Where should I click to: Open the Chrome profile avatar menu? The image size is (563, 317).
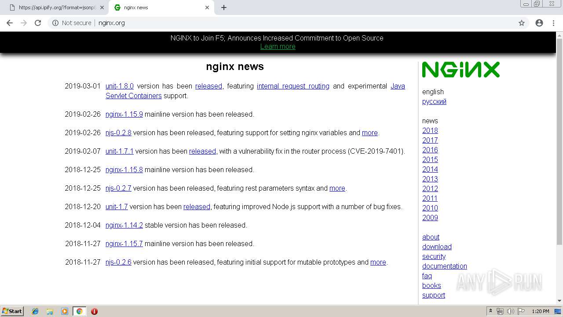pos(539,23)
